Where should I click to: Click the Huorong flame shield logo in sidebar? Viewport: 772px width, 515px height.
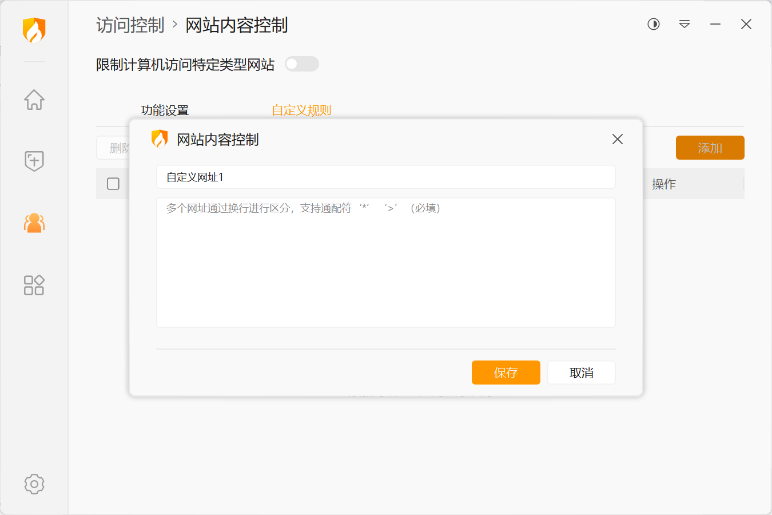[x=34, y=30]
